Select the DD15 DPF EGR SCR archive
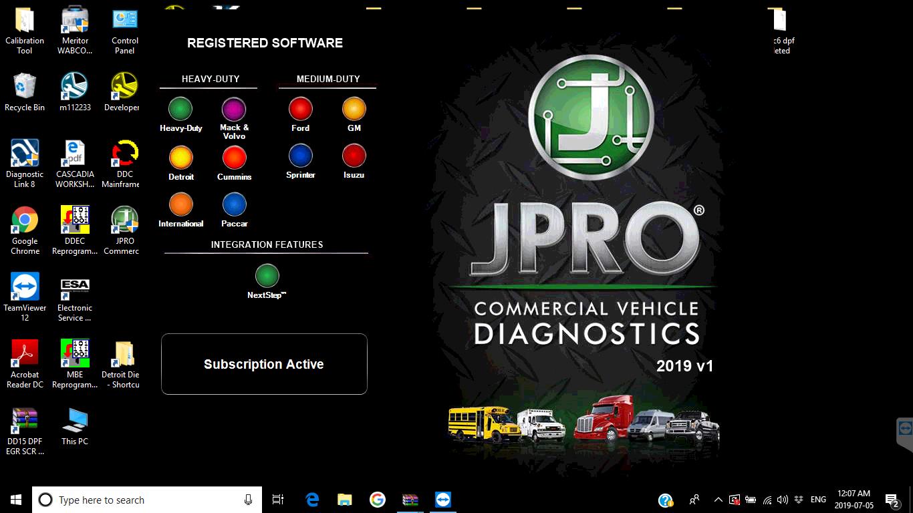Viewport: 913px width, 513px height. tap(25, 431)
